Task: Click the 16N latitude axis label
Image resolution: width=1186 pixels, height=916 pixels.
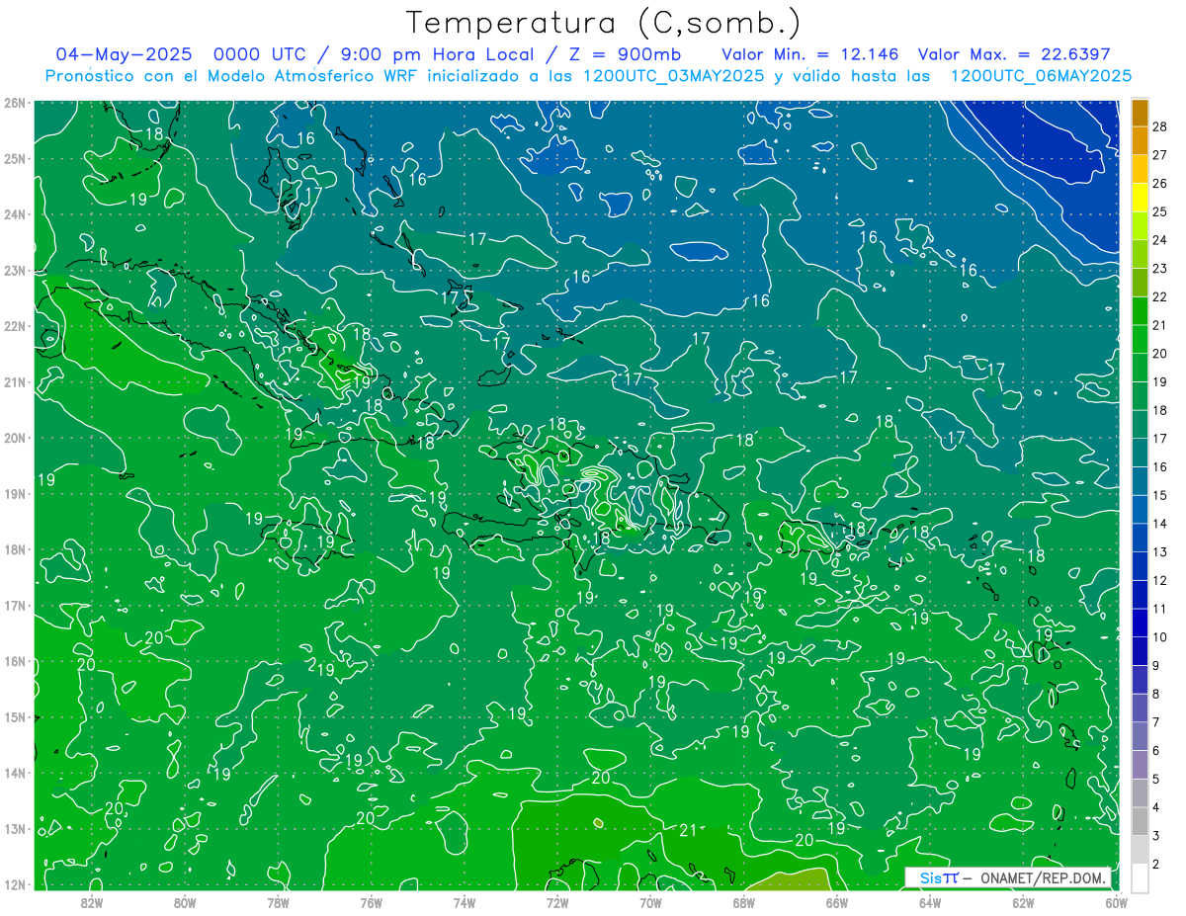Action: (15, 661)
